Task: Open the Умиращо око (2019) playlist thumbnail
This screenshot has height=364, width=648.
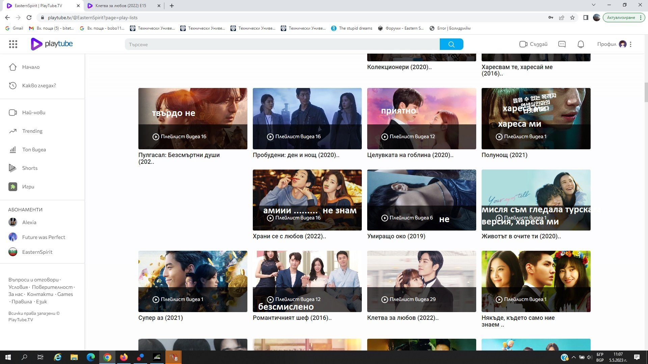Action: point(421,200)
